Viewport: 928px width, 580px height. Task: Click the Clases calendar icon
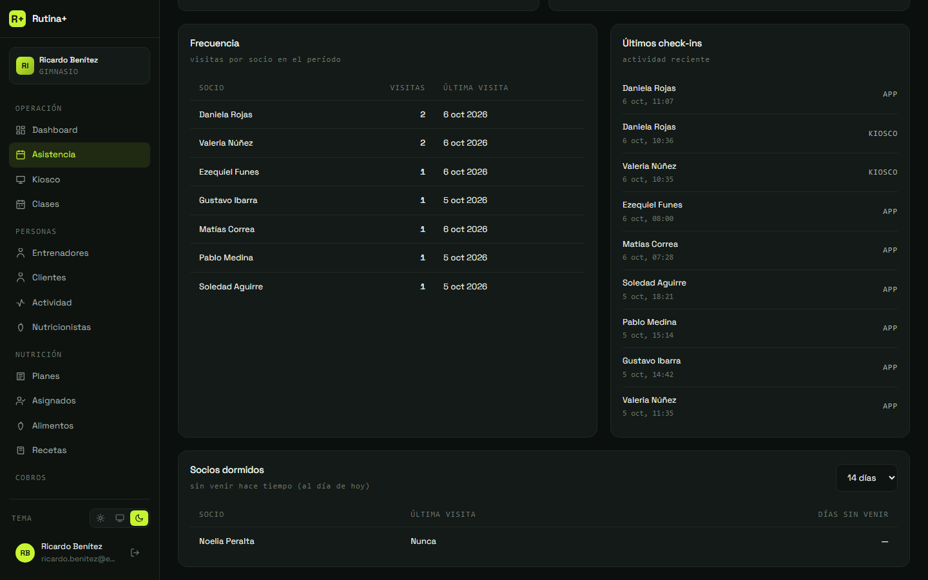21,204
